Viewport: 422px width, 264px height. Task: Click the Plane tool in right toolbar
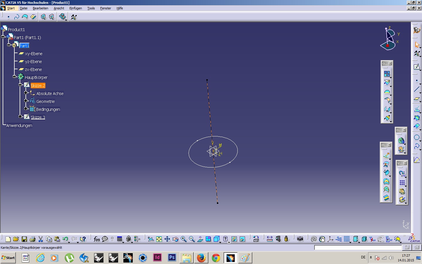coord(417,99)
